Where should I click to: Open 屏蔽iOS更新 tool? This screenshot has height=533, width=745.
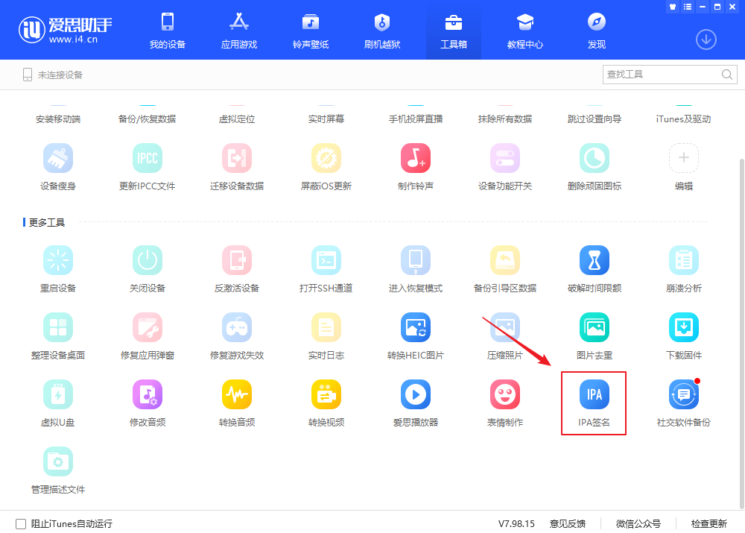pos(326,158)
